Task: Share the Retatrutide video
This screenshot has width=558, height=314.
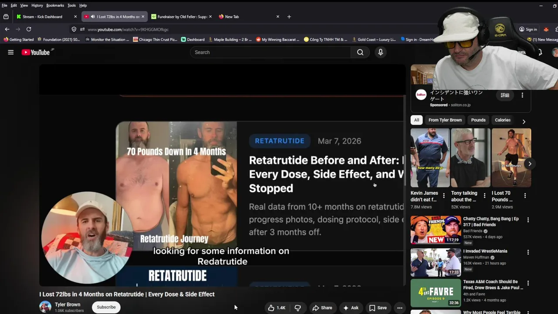Action: coord(322,308)
